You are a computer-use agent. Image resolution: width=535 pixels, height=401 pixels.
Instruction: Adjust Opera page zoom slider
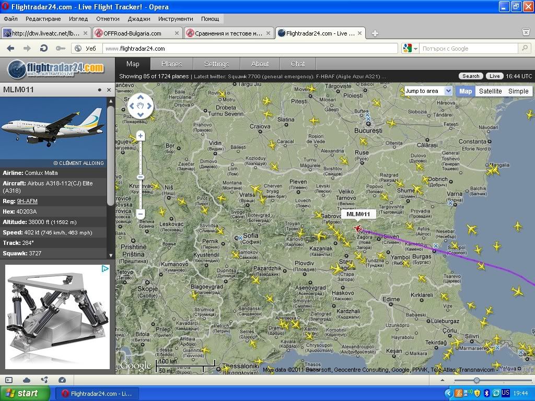476,380
